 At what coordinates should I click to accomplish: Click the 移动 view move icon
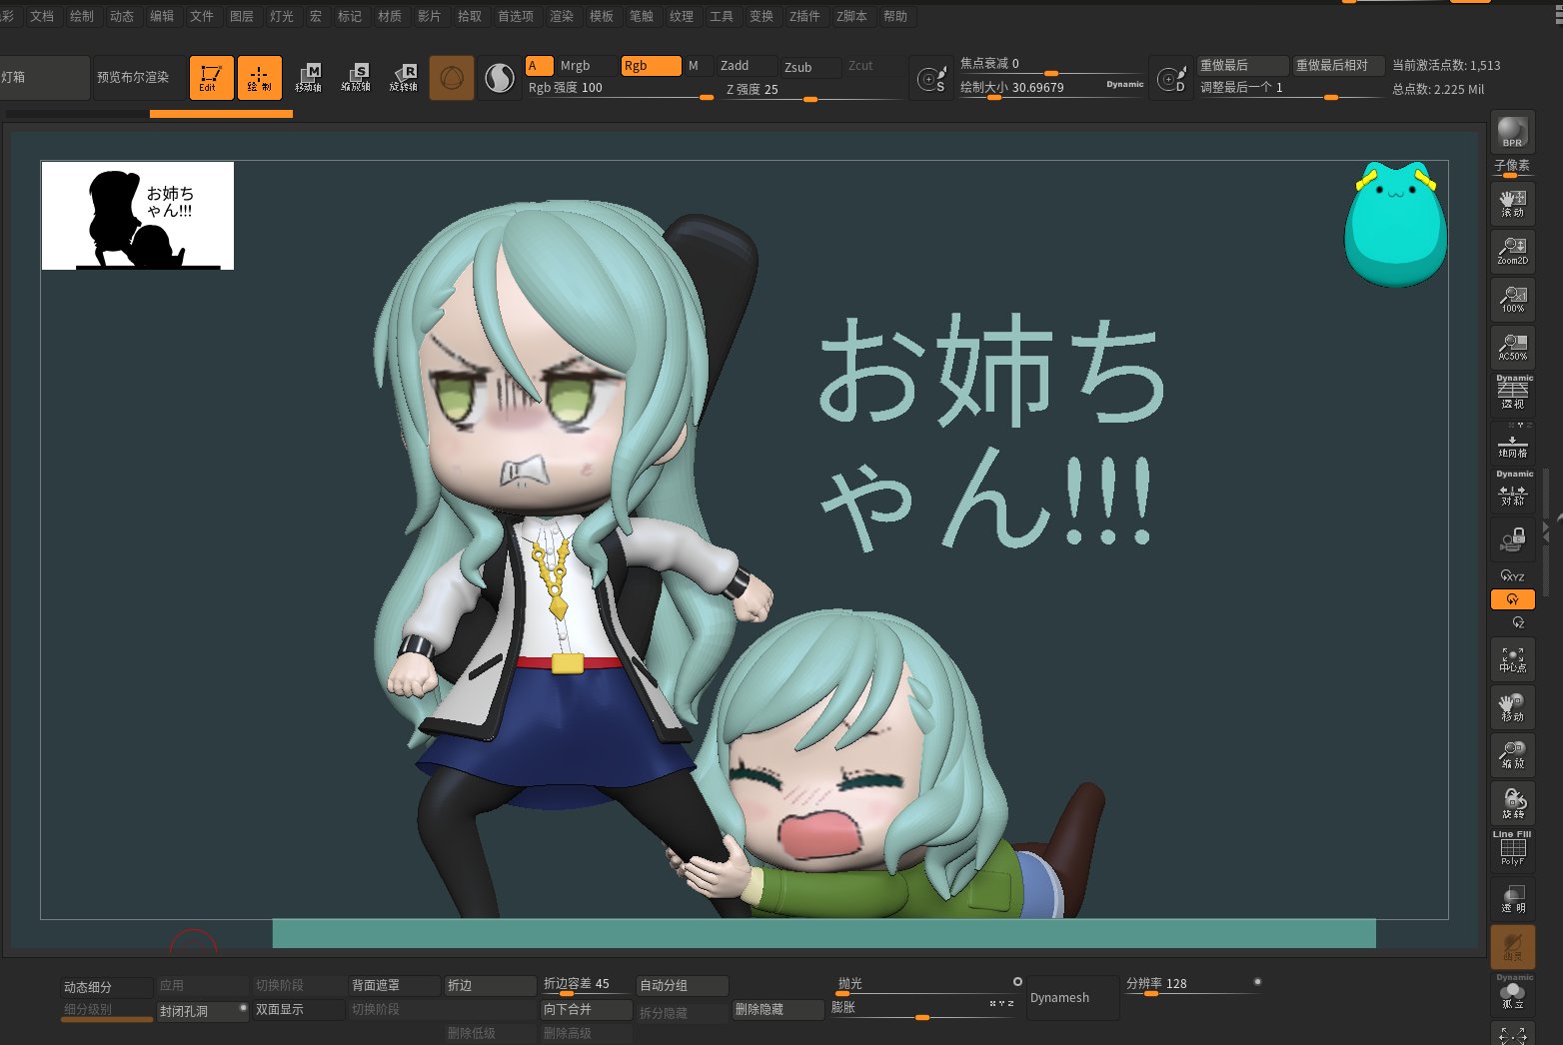[1513, 707]
